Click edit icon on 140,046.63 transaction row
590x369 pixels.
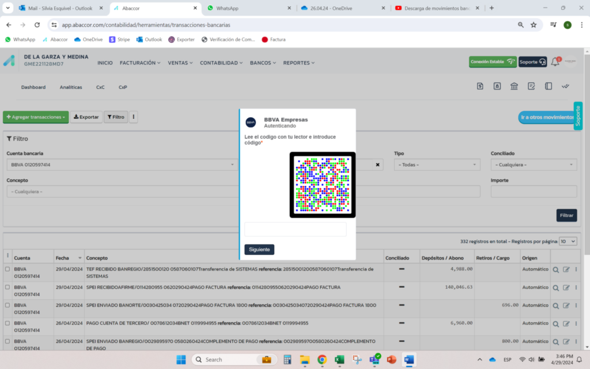(566, 287)
